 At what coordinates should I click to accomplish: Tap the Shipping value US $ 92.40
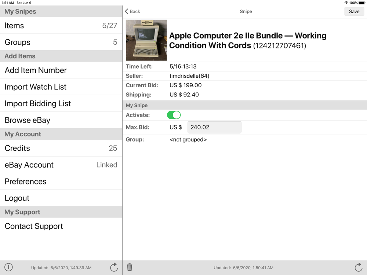point(184,95)
